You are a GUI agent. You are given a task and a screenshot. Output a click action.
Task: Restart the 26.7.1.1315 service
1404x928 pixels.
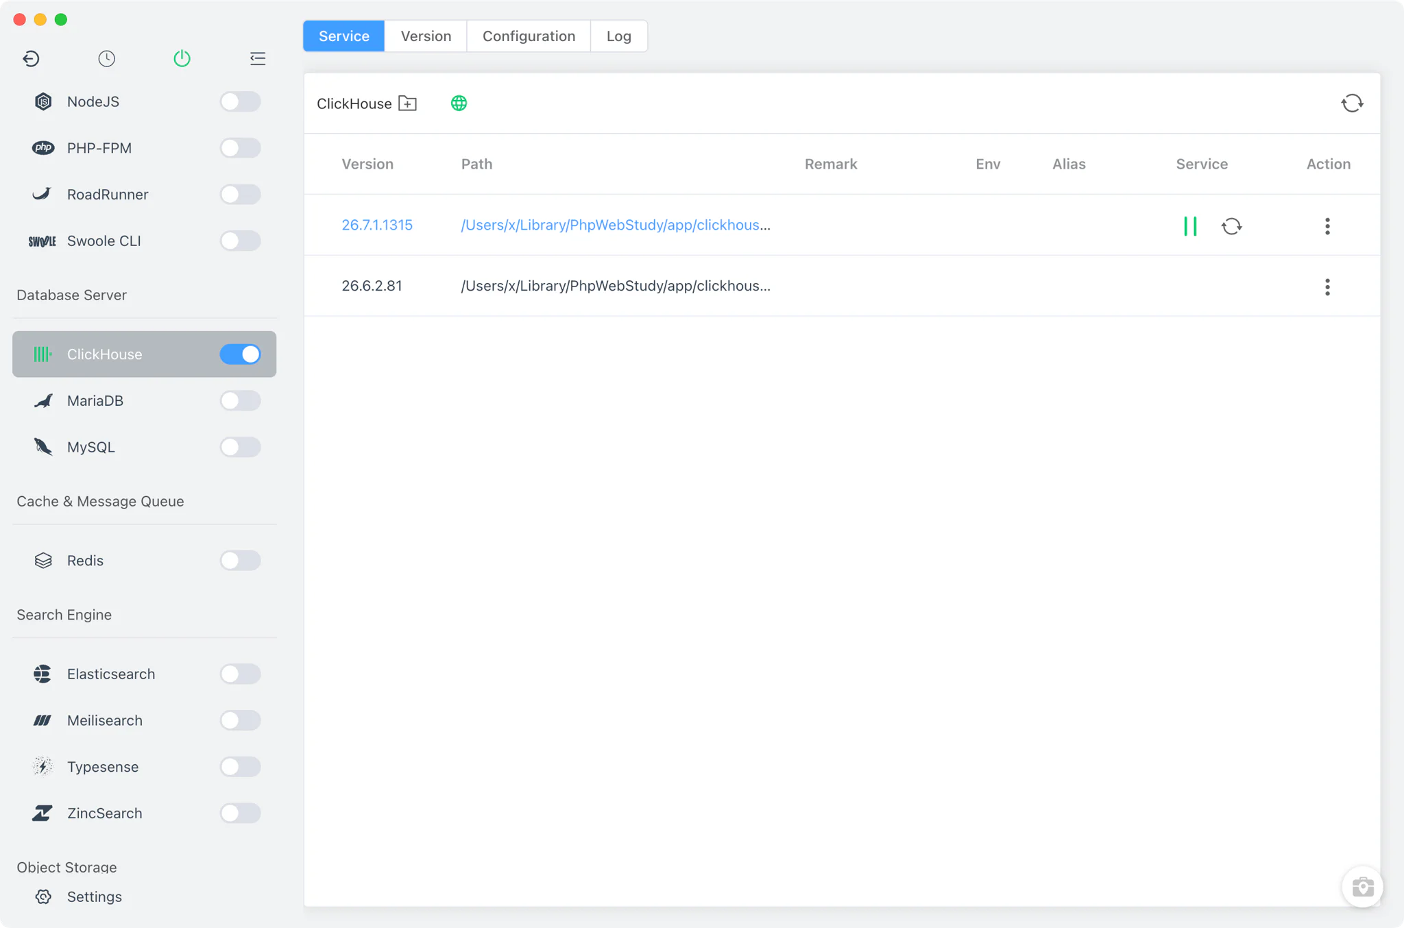point(1232,226)
